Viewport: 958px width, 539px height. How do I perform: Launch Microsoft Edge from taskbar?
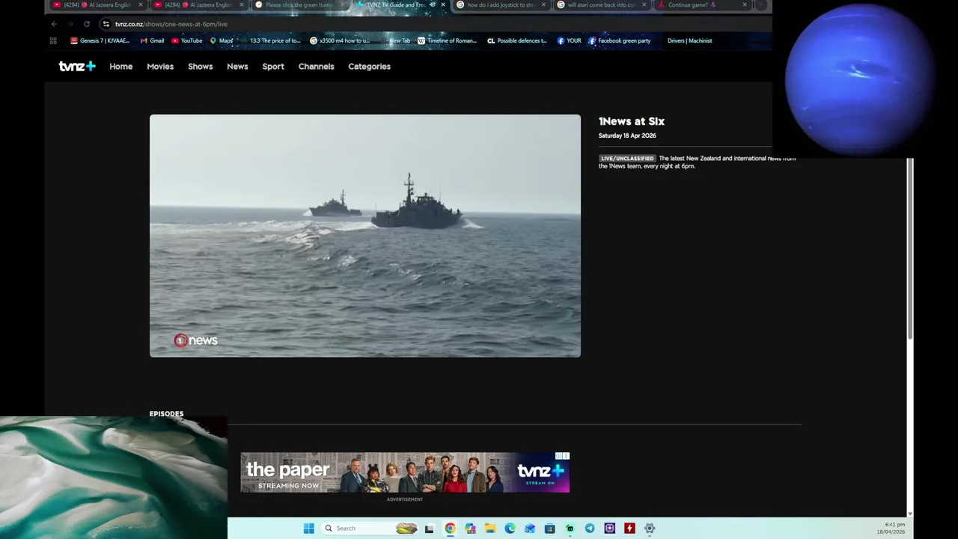click(510, 529)
